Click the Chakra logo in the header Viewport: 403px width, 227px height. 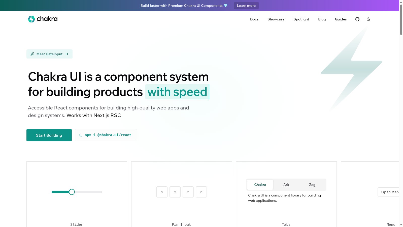coord(43,19)
